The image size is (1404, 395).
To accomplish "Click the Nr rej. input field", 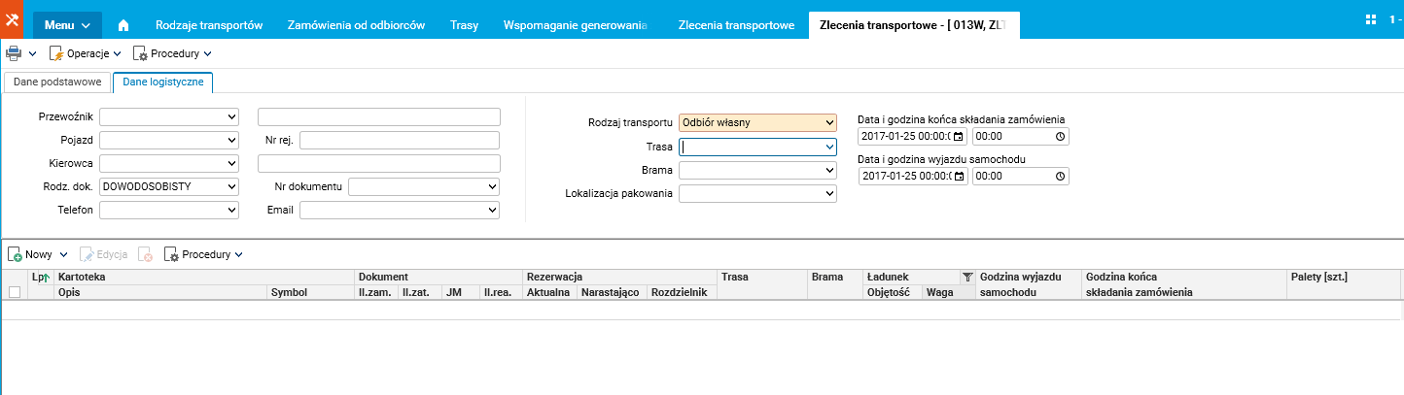I will (x=400, y=140).
